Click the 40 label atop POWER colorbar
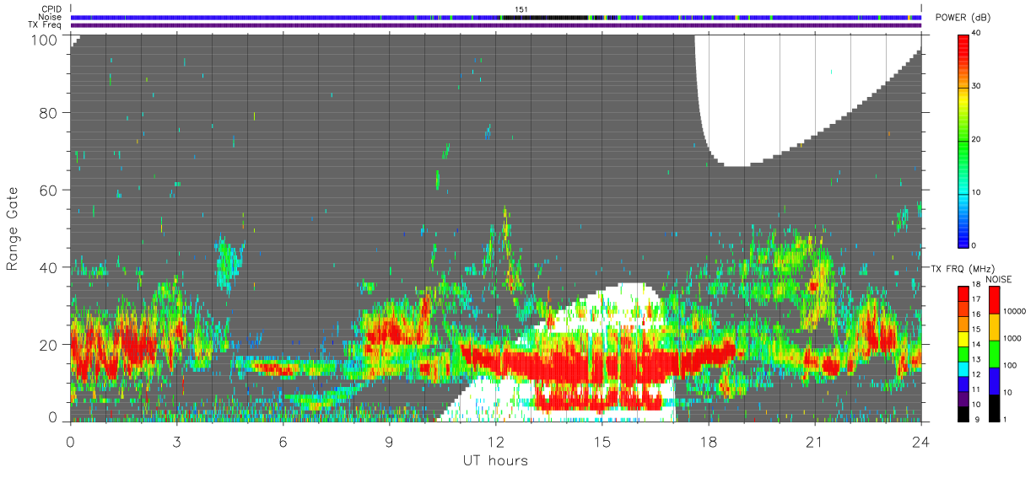The image size is (1036, 478). point(974,33)
